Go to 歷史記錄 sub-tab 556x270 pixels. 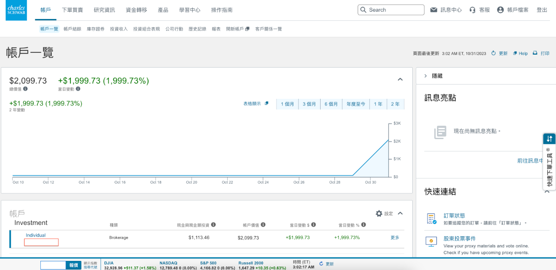pyautogui.click(x=197, y=29)
